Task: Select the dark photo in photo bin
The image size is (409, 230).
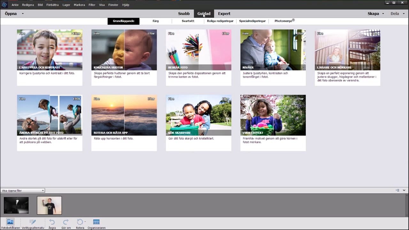Action: [x=16, y=205]
